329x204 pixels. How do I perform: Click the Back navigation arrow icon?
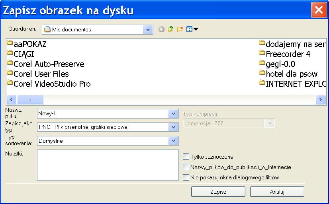161,29
